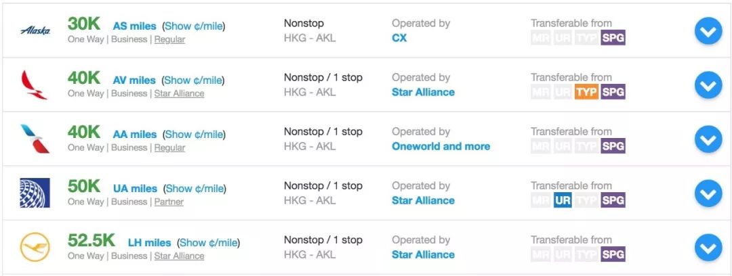The height and width of the screenshot is (276, 732).
Task: Show ¢/mile for AS miles
Action: click(x=194, y=26)
